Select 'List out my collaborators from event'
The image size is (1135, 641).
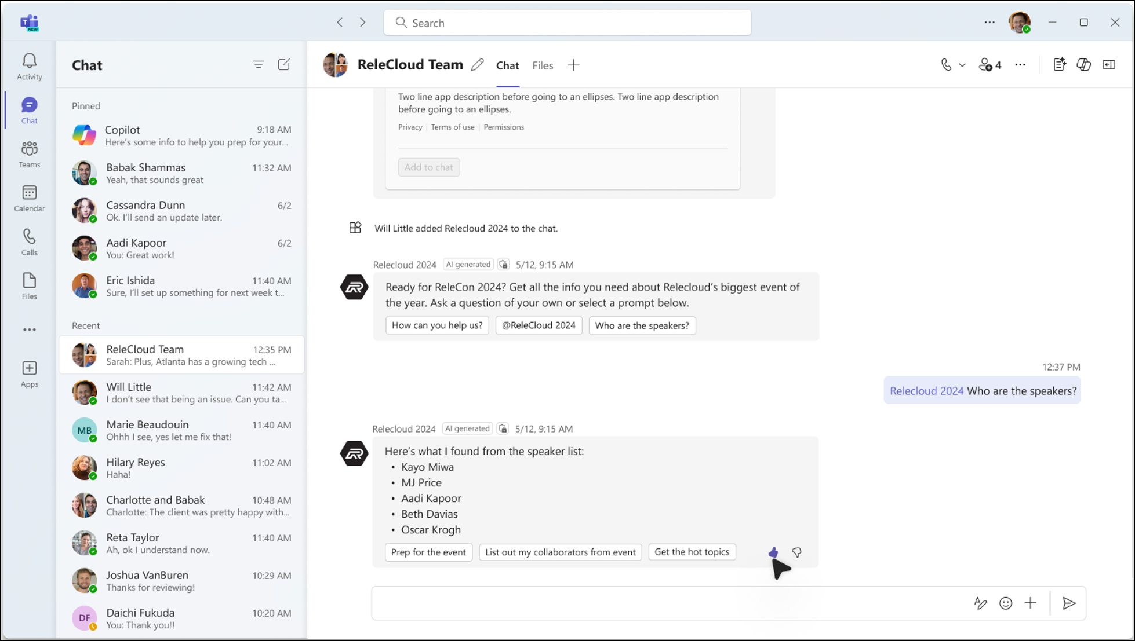click(x=560, y=551)
